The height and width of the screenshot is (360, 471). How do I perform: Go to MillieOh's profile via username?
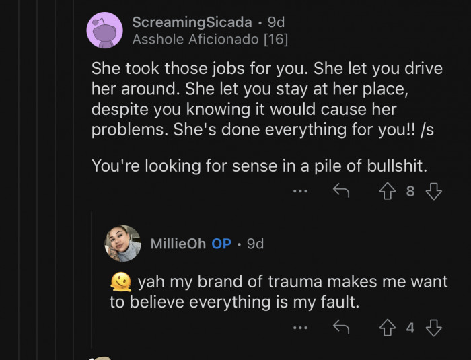178,244
